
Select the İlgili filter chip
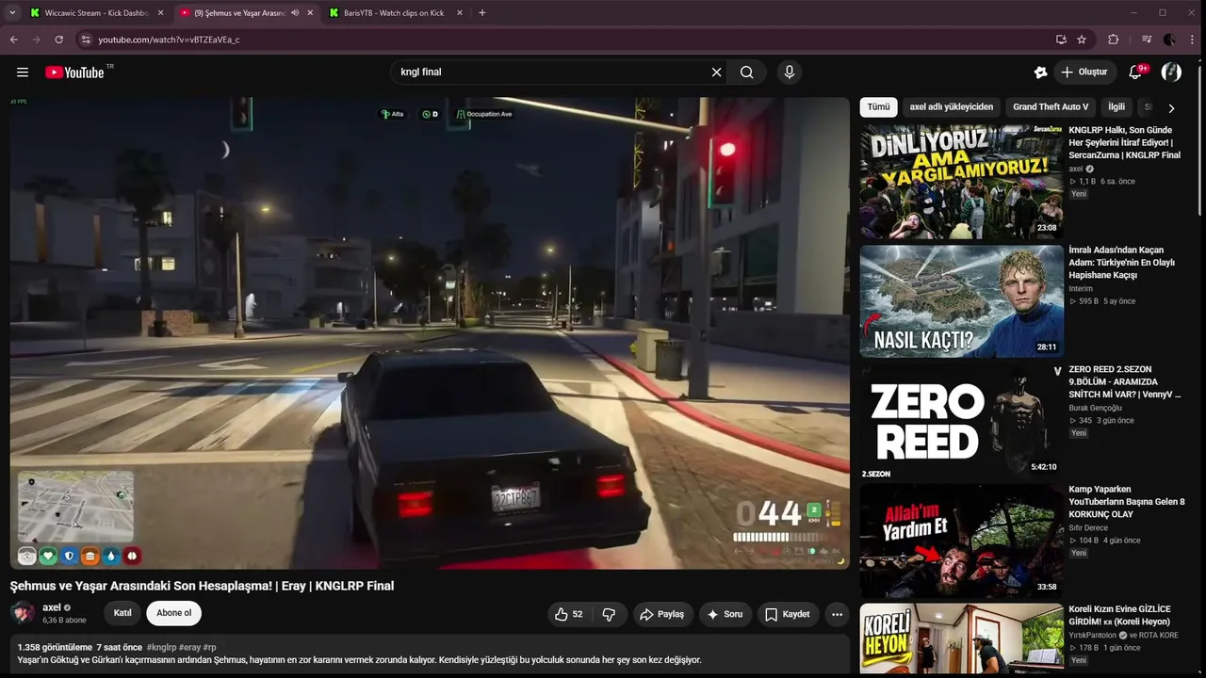point(1116,107)
